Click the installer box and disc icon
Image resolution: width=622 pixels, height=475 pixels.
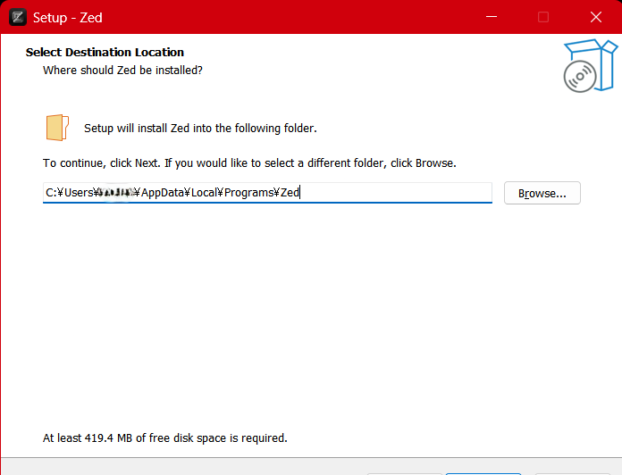590,66
